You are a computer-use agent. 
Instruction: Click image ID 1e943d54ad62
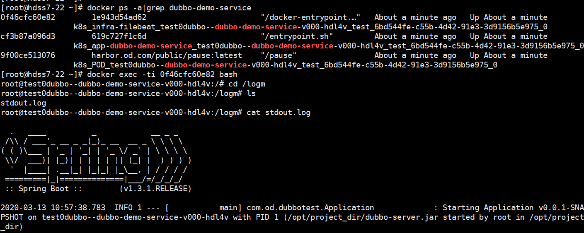pyautogui.click(x=119, y=17)
